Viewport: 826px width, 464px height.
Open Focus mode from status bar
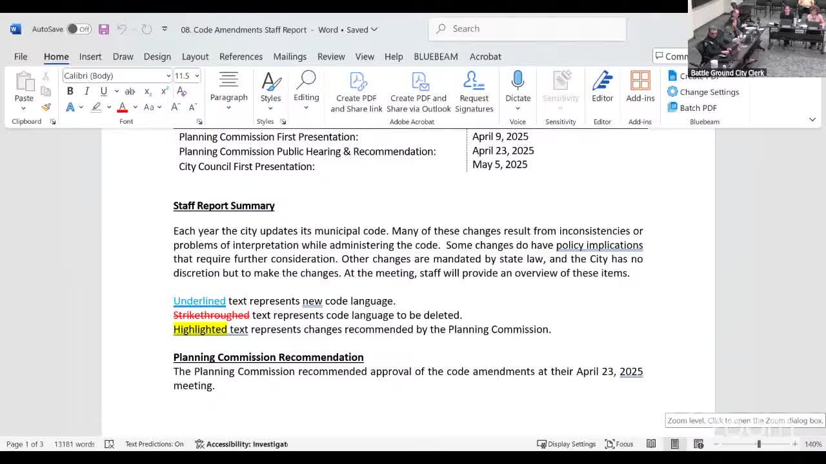(619, 444)
